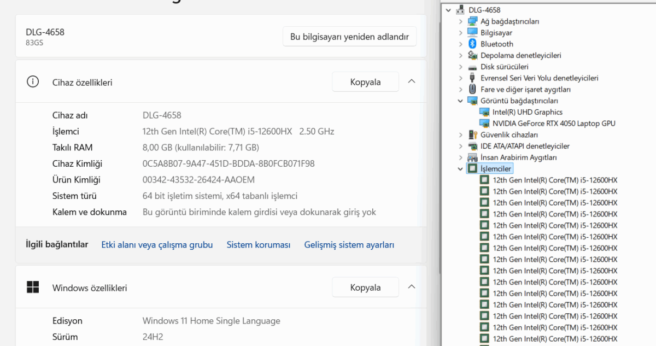Click the 83GS model text under DLG-4658
This screenshot has width=656, height=346.
pyautogui.click(x=34, y=43)
